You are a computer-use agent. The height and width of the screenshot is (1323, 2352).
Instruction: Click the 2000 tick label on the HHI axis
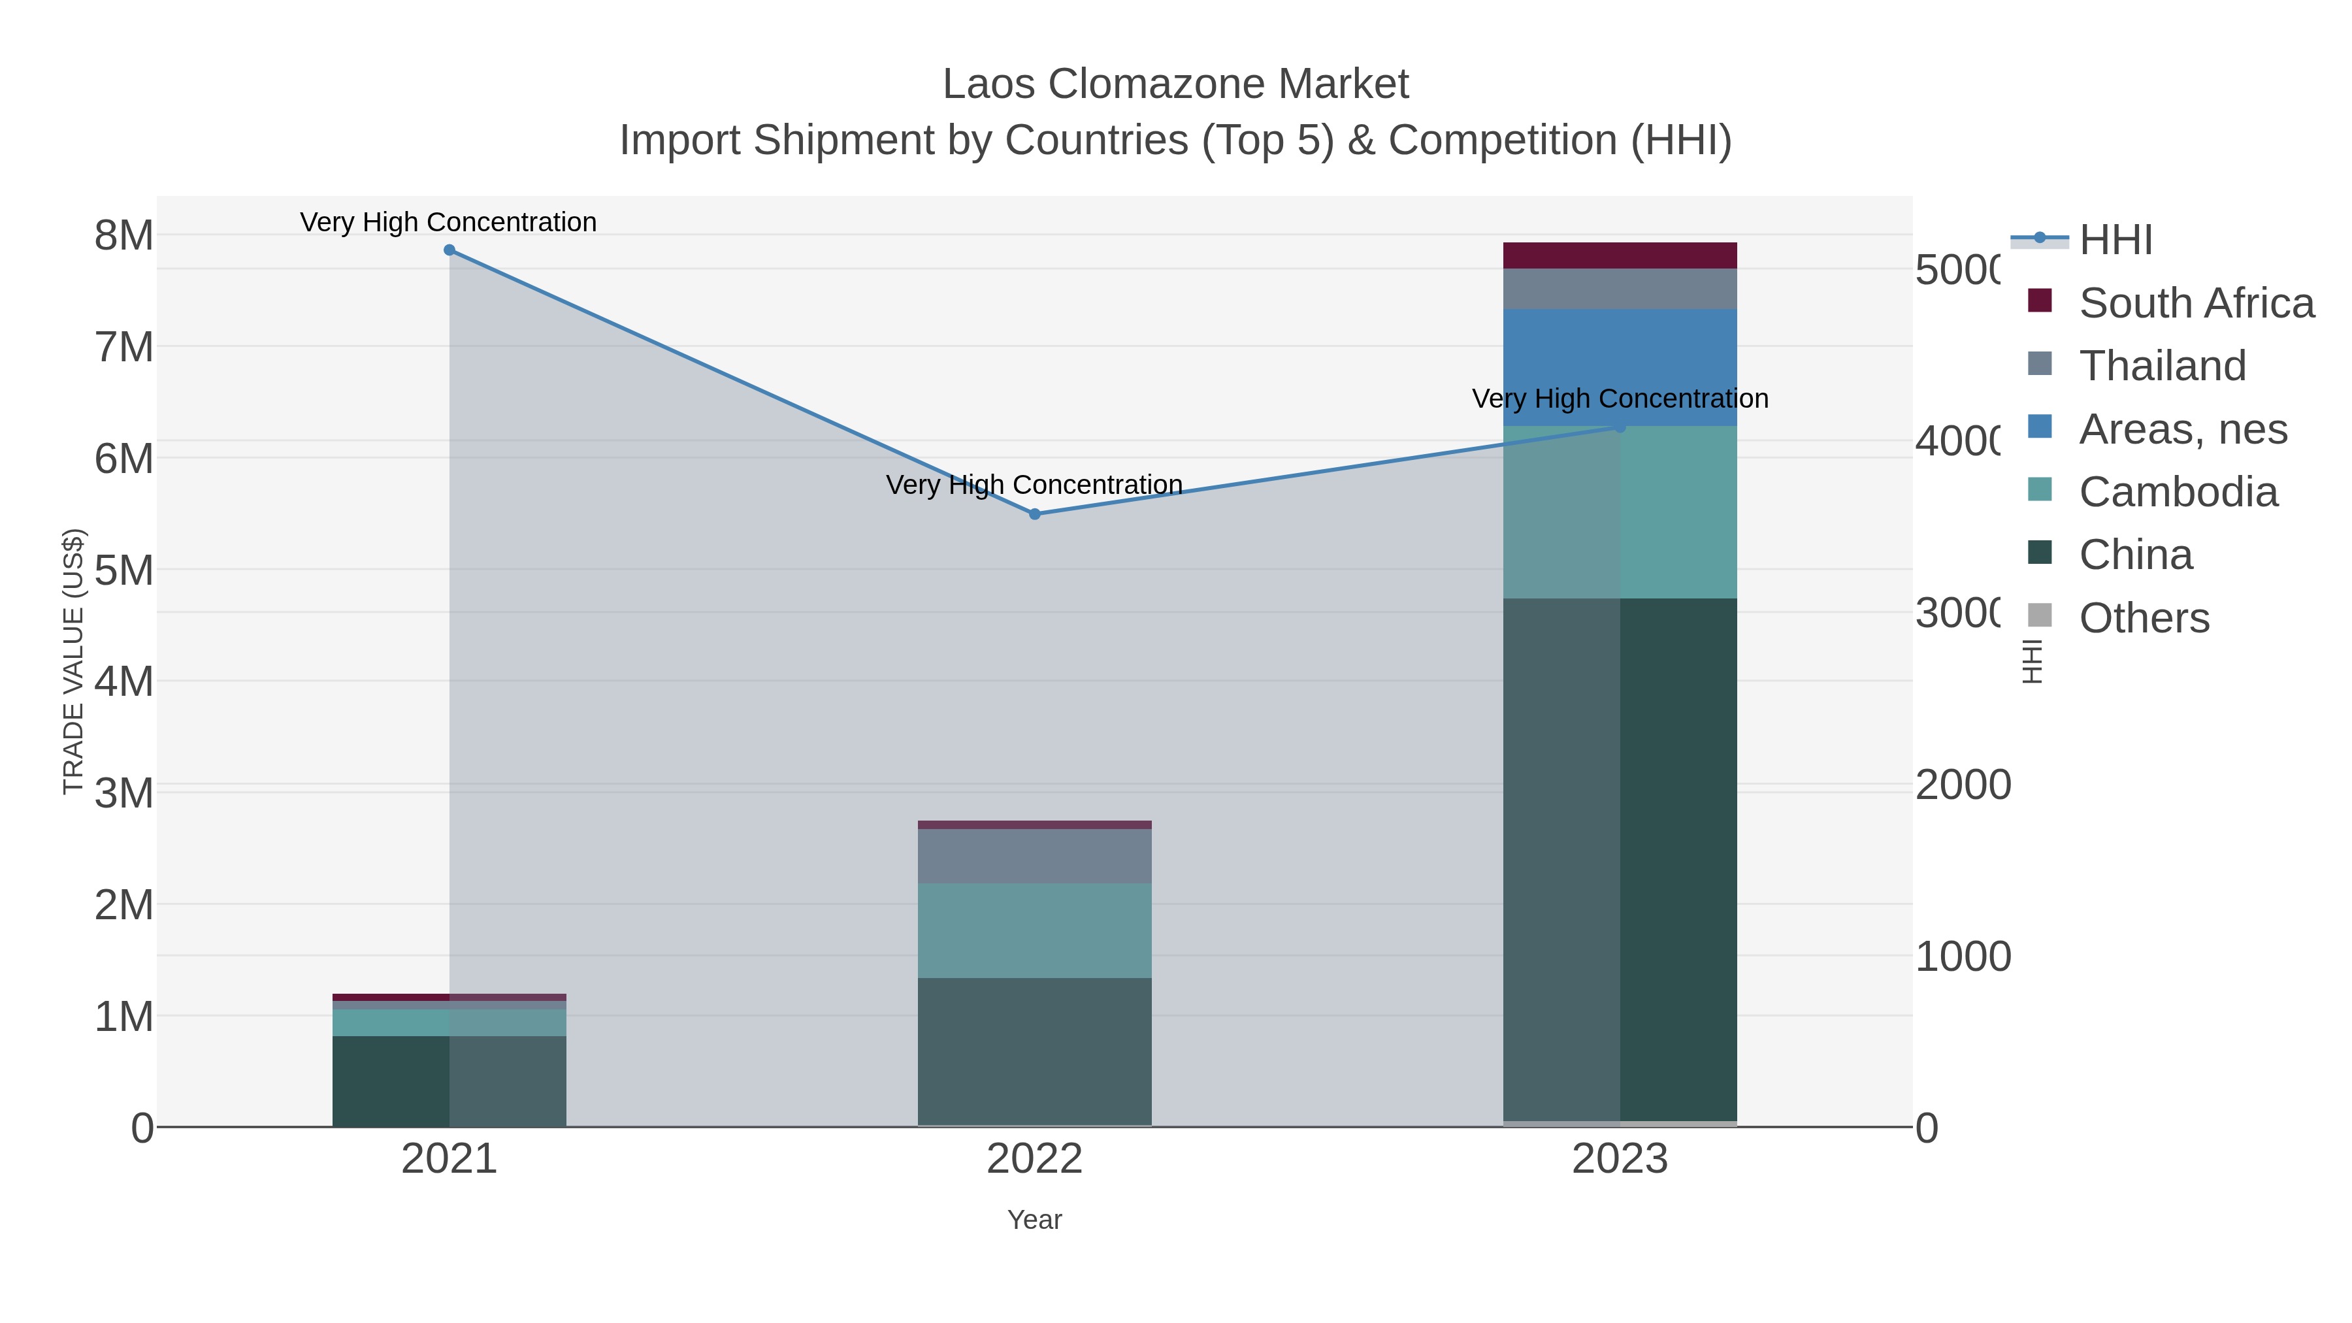1963,785
